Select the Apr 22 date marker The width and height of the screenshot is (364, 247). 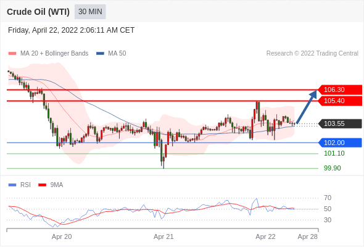265,237
